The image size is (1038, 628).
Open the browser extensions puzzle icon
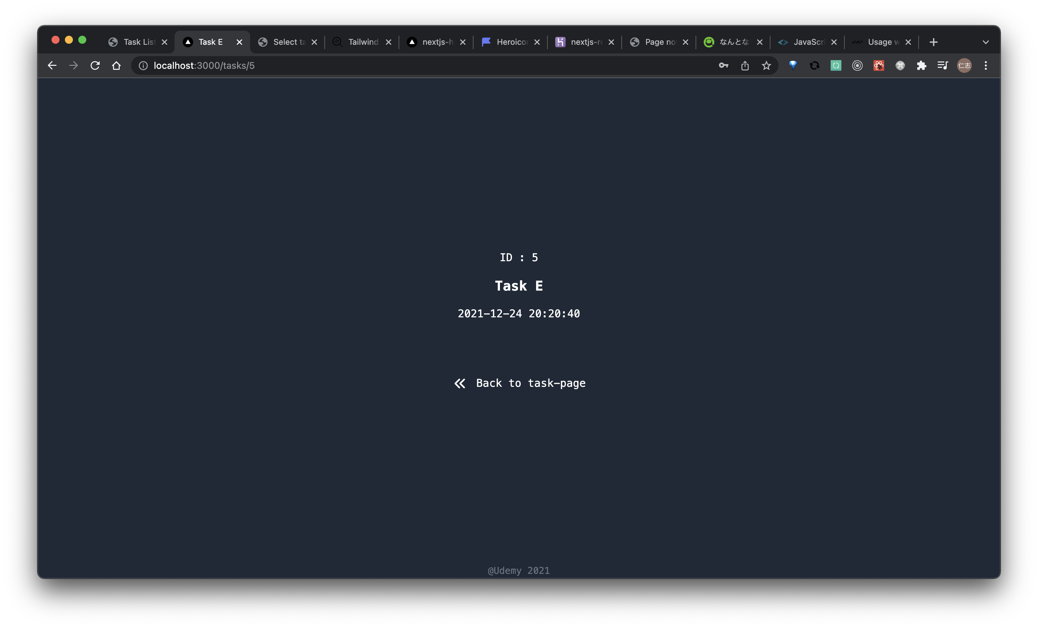922,66
